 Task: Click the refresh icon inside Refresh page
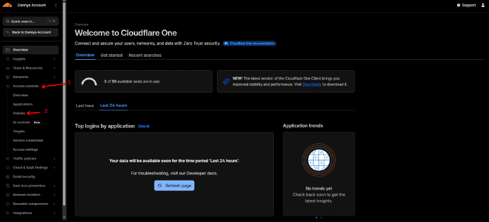tap(160, 185)
